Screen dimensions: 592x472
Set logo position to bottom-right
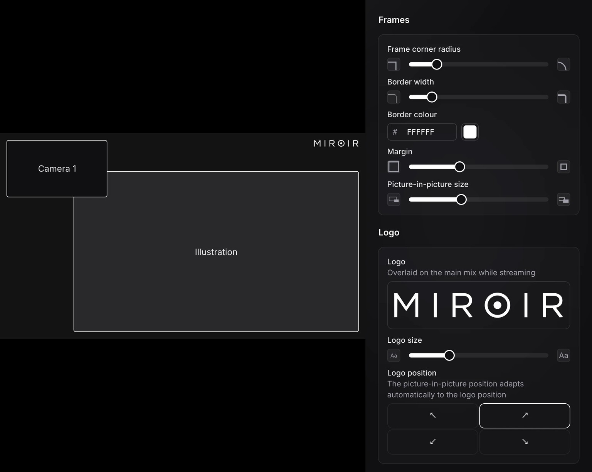coord(525,442)
